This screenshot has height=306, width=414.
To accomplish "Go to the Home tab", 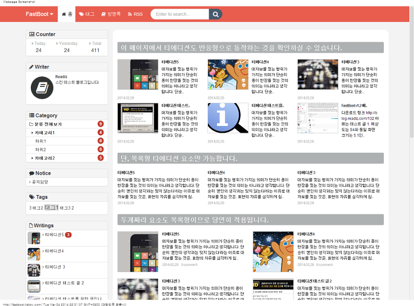I will pyautogui.click(x=67, y=14).
